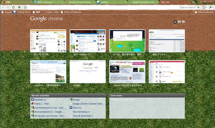Screen dimensions: 215x128
Task: Click the cnBeta.COM caption text
Action: pos(127,85)
